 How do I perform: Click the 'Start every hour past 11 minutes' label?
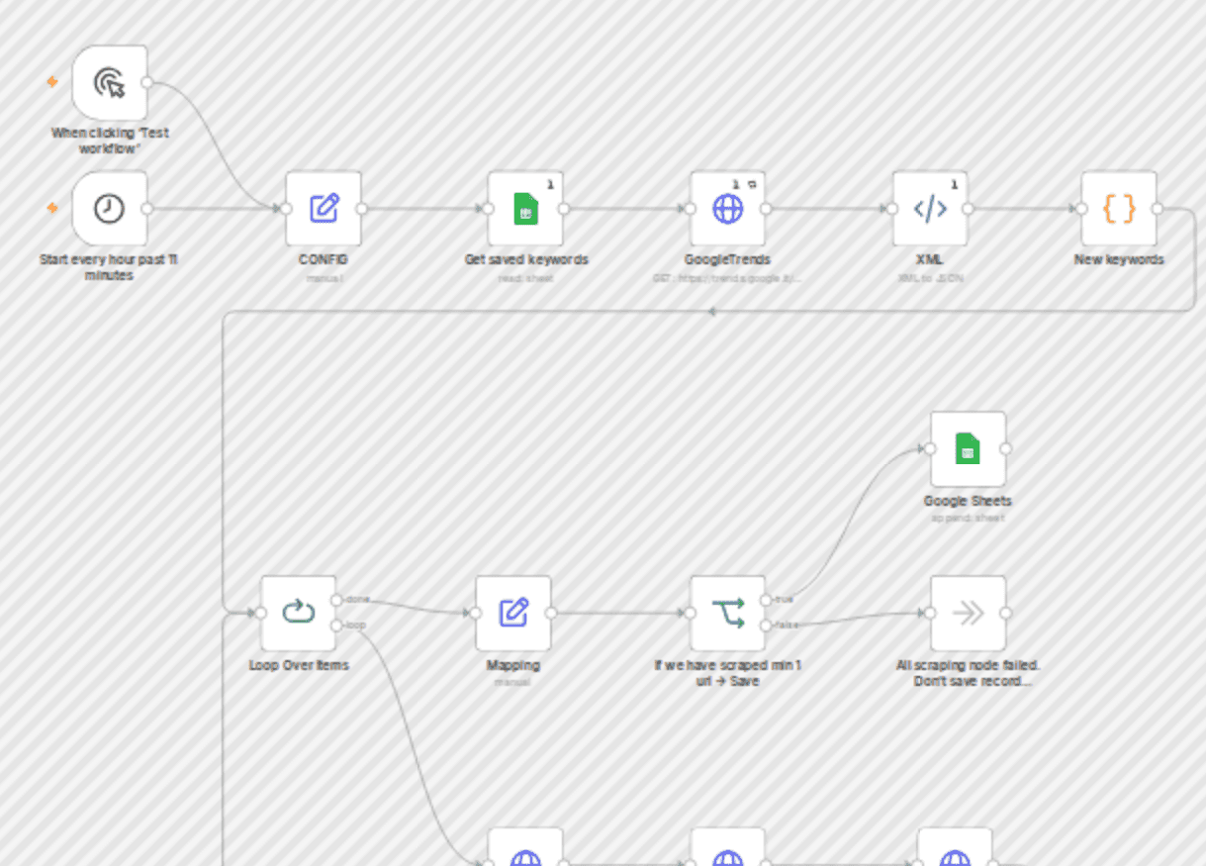coord(110,267)
